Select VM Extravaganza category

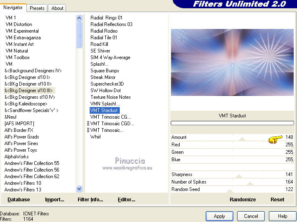23,38
